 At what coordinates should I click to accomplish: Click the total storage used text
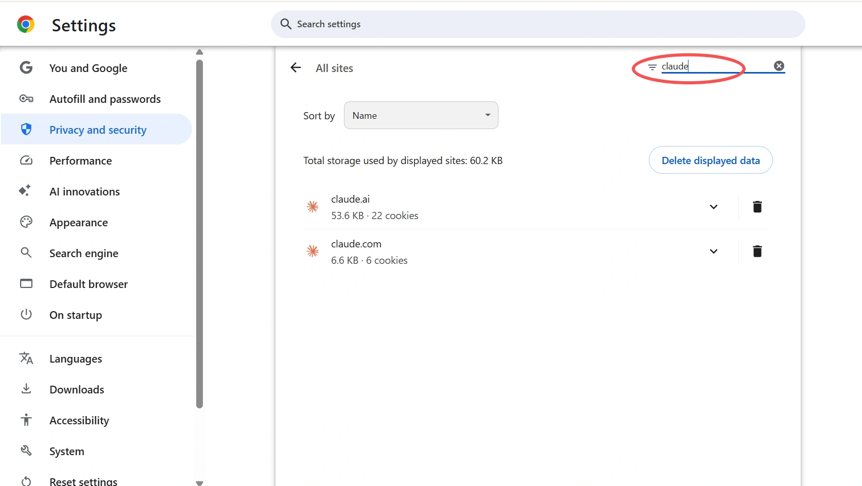403,160
